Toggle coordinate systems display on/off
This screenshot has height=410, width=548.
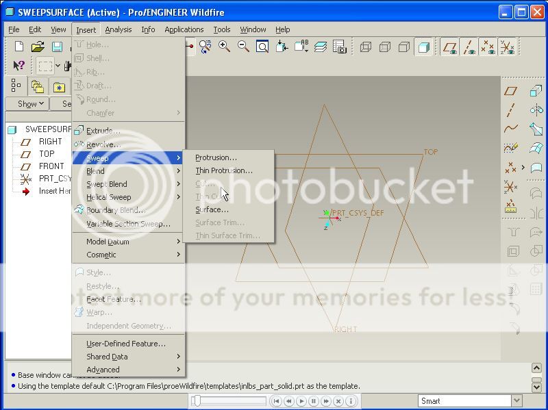tap(507, 47)
